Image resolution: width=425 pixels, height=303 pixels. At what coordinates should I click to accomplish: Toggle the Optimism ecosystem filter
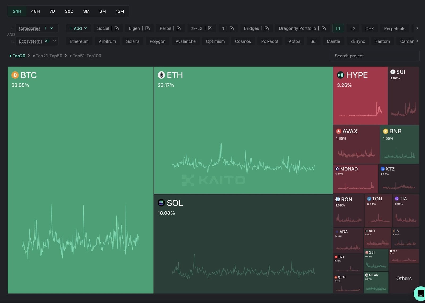(215, 41)
